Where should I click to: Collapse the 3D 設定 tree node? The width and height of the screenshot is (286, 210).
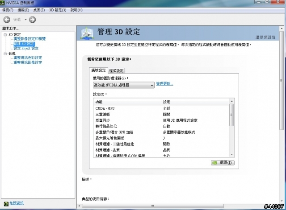point(5,35)
